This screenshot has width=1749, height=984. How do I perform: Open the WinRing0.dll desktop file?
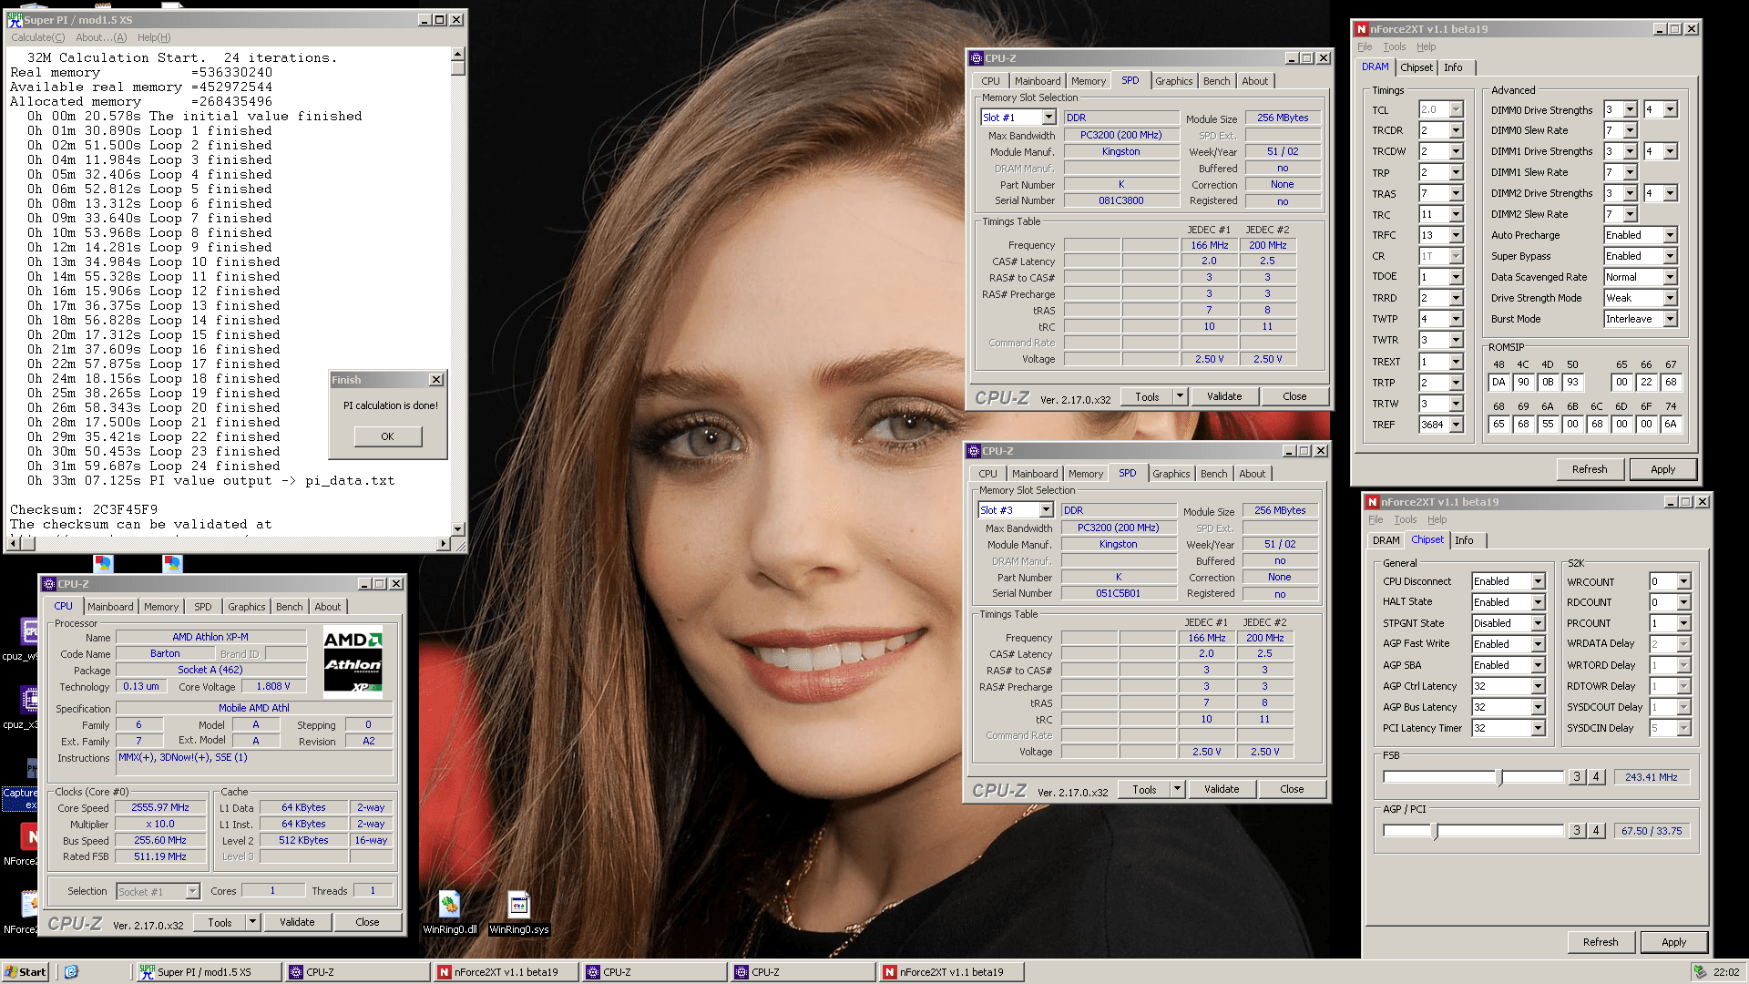click(x=449, y=906)
